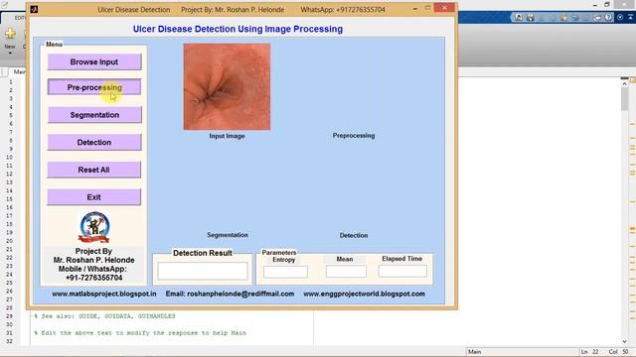Click the MATLAB figure icon in GUI title bar
This screenshot has width=636, height=357.
point(34,9)
